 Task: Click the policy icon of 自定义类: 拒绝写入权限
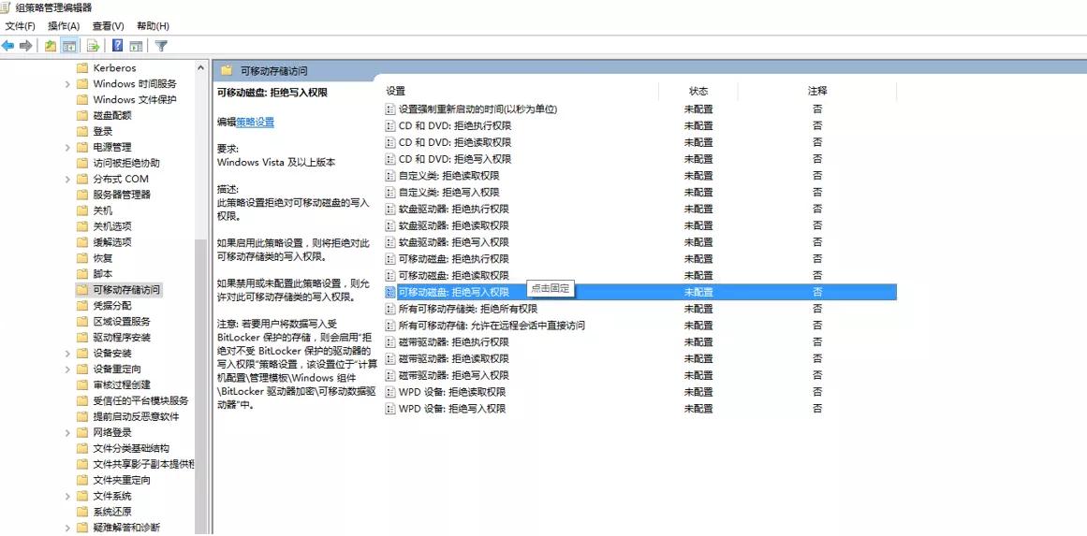click(x=390, y=193)
